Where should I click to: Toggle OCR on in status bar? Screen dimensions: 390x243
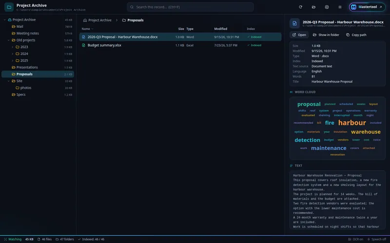point(356,239)
